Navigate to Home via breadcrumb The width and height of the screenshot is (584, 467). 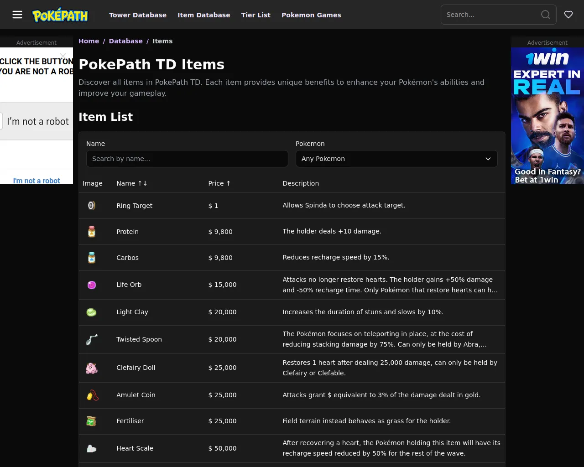click(89, 41)
